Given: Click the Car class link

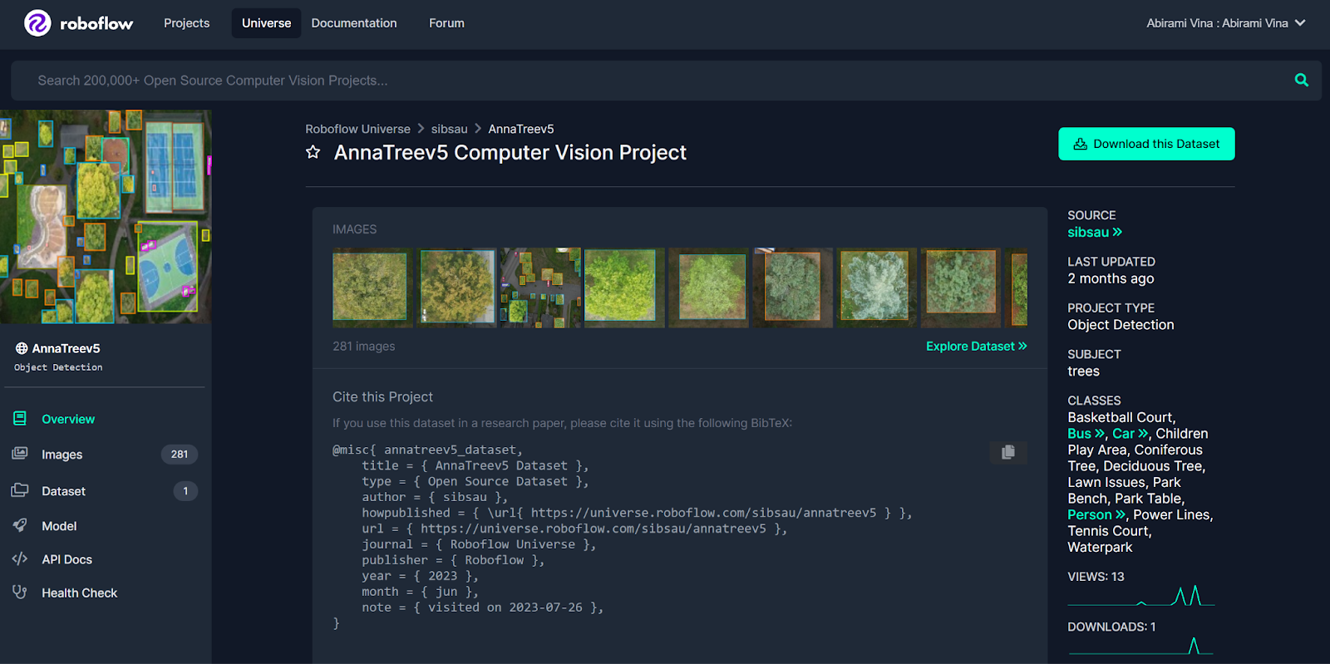Looking at the screenshot, I should [1130, 433].
